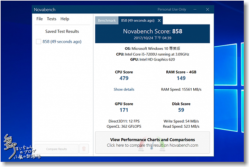
Task: Tick the checkbox for saved result 858
Action: (x=38, y=41)
